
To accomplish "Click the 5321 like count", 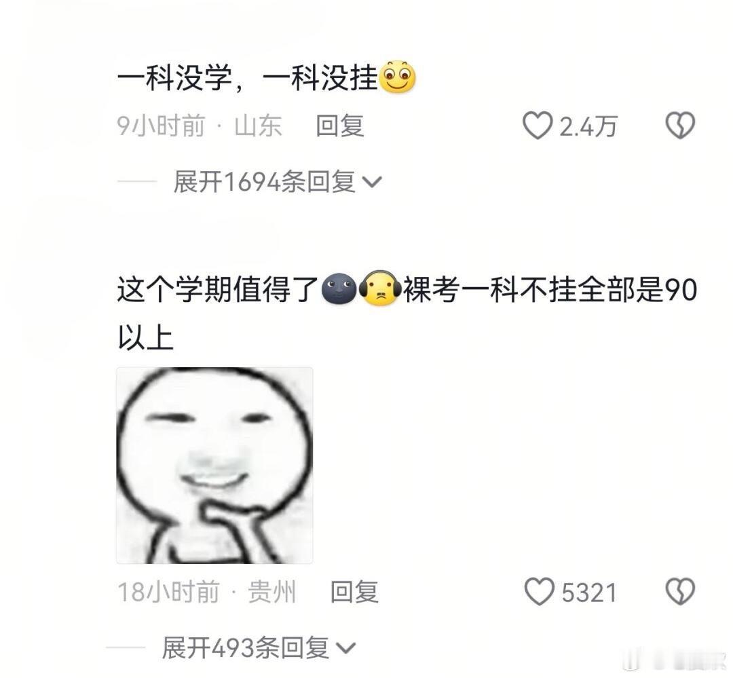I will (589, 593).
